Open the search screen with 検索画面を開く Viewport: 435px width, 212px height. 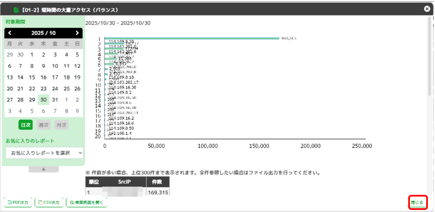pos(88,203)
